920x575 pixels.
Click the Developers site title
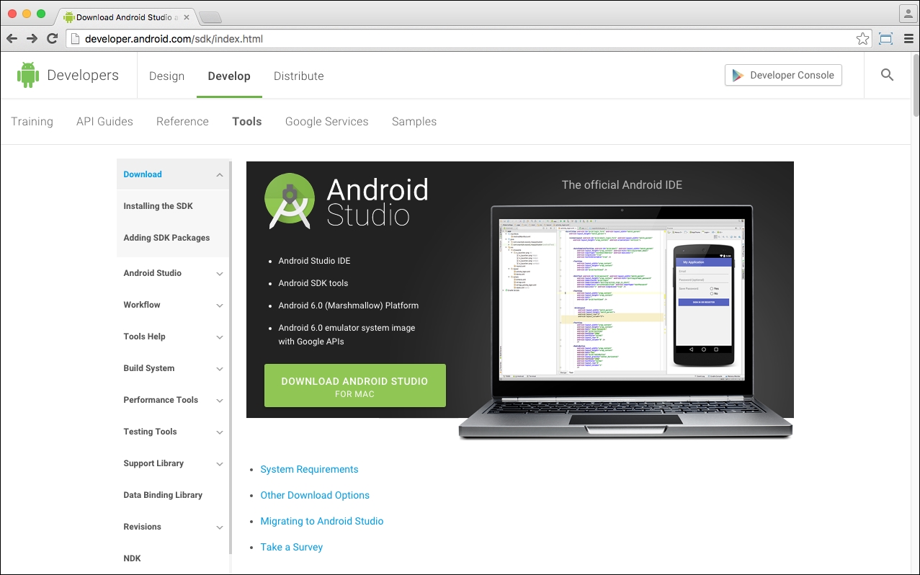(x=83, y=75)
